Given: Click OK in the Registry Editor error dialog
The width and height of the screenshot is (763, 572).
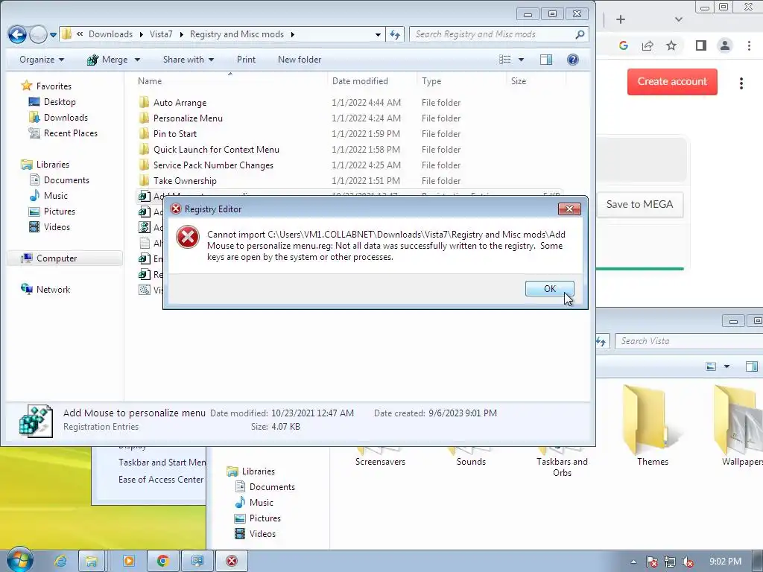Looking at the screenshot, I should coord(549,288).
